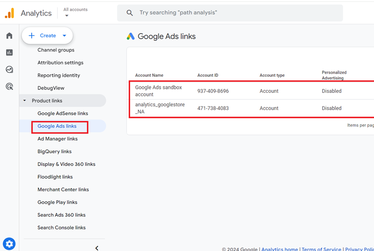Click Disabled in the sandbox account row
Screen dimensions: 374x251
click(332, 91)
